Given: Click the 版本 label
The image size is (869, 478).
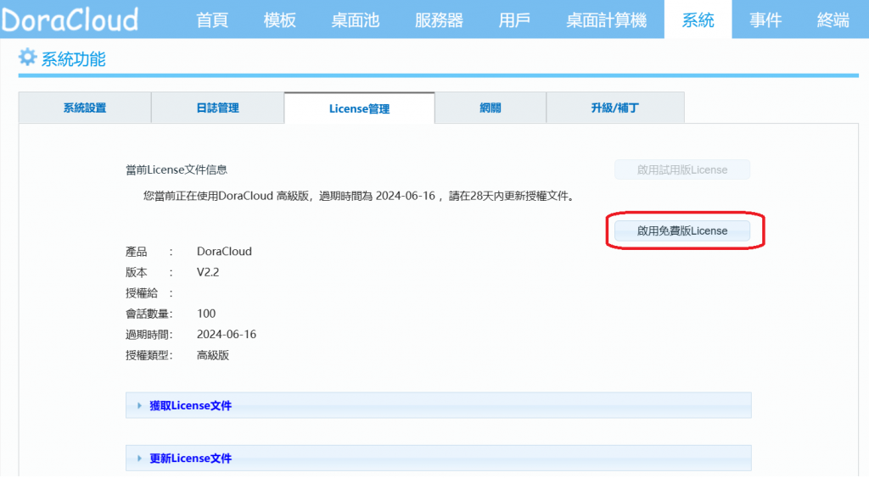Looking at the screenshot, I should click(137, 272).
